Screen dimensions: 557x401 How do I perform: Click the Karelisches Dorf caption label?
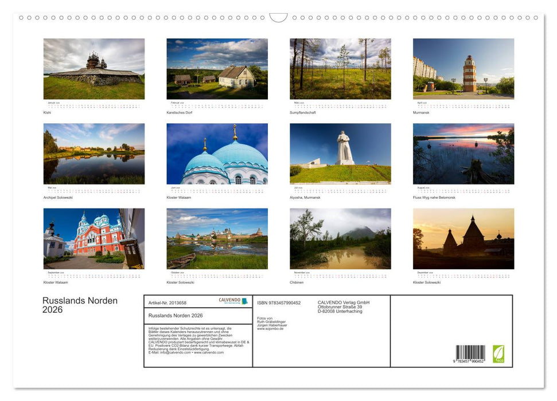point(178,112)
